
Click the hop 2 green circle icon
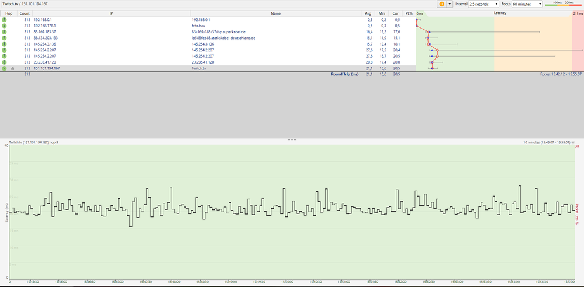(x=4, y=26)
